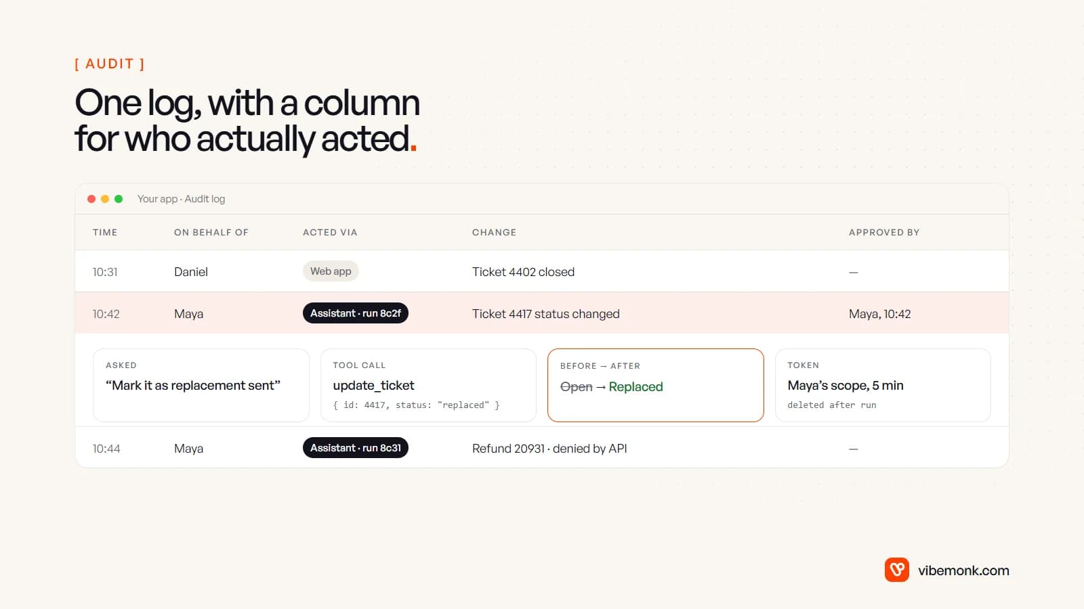Select the 'Ticket 4402 closed' entry
Image resolution: width=1084 pixels, height=609 pixels.
coord(523,272)
